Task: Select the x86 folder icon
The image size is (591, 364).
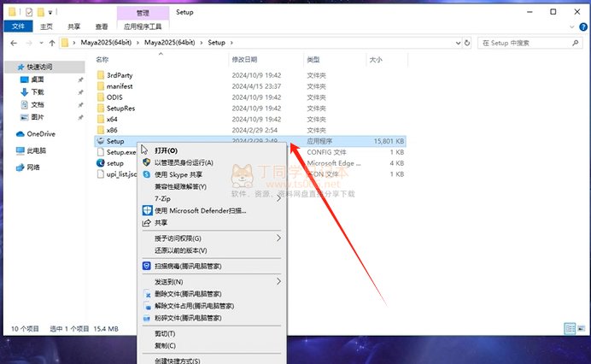Action: [x=100, y=130]
